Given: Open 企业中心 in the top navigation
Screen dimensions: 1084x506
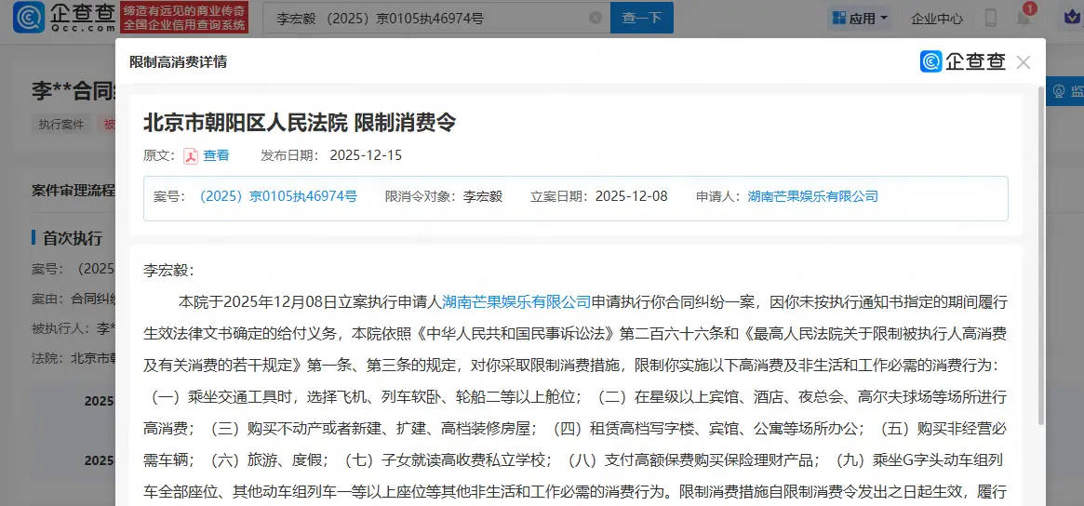Looking at the screenshot, I should 936,18.
